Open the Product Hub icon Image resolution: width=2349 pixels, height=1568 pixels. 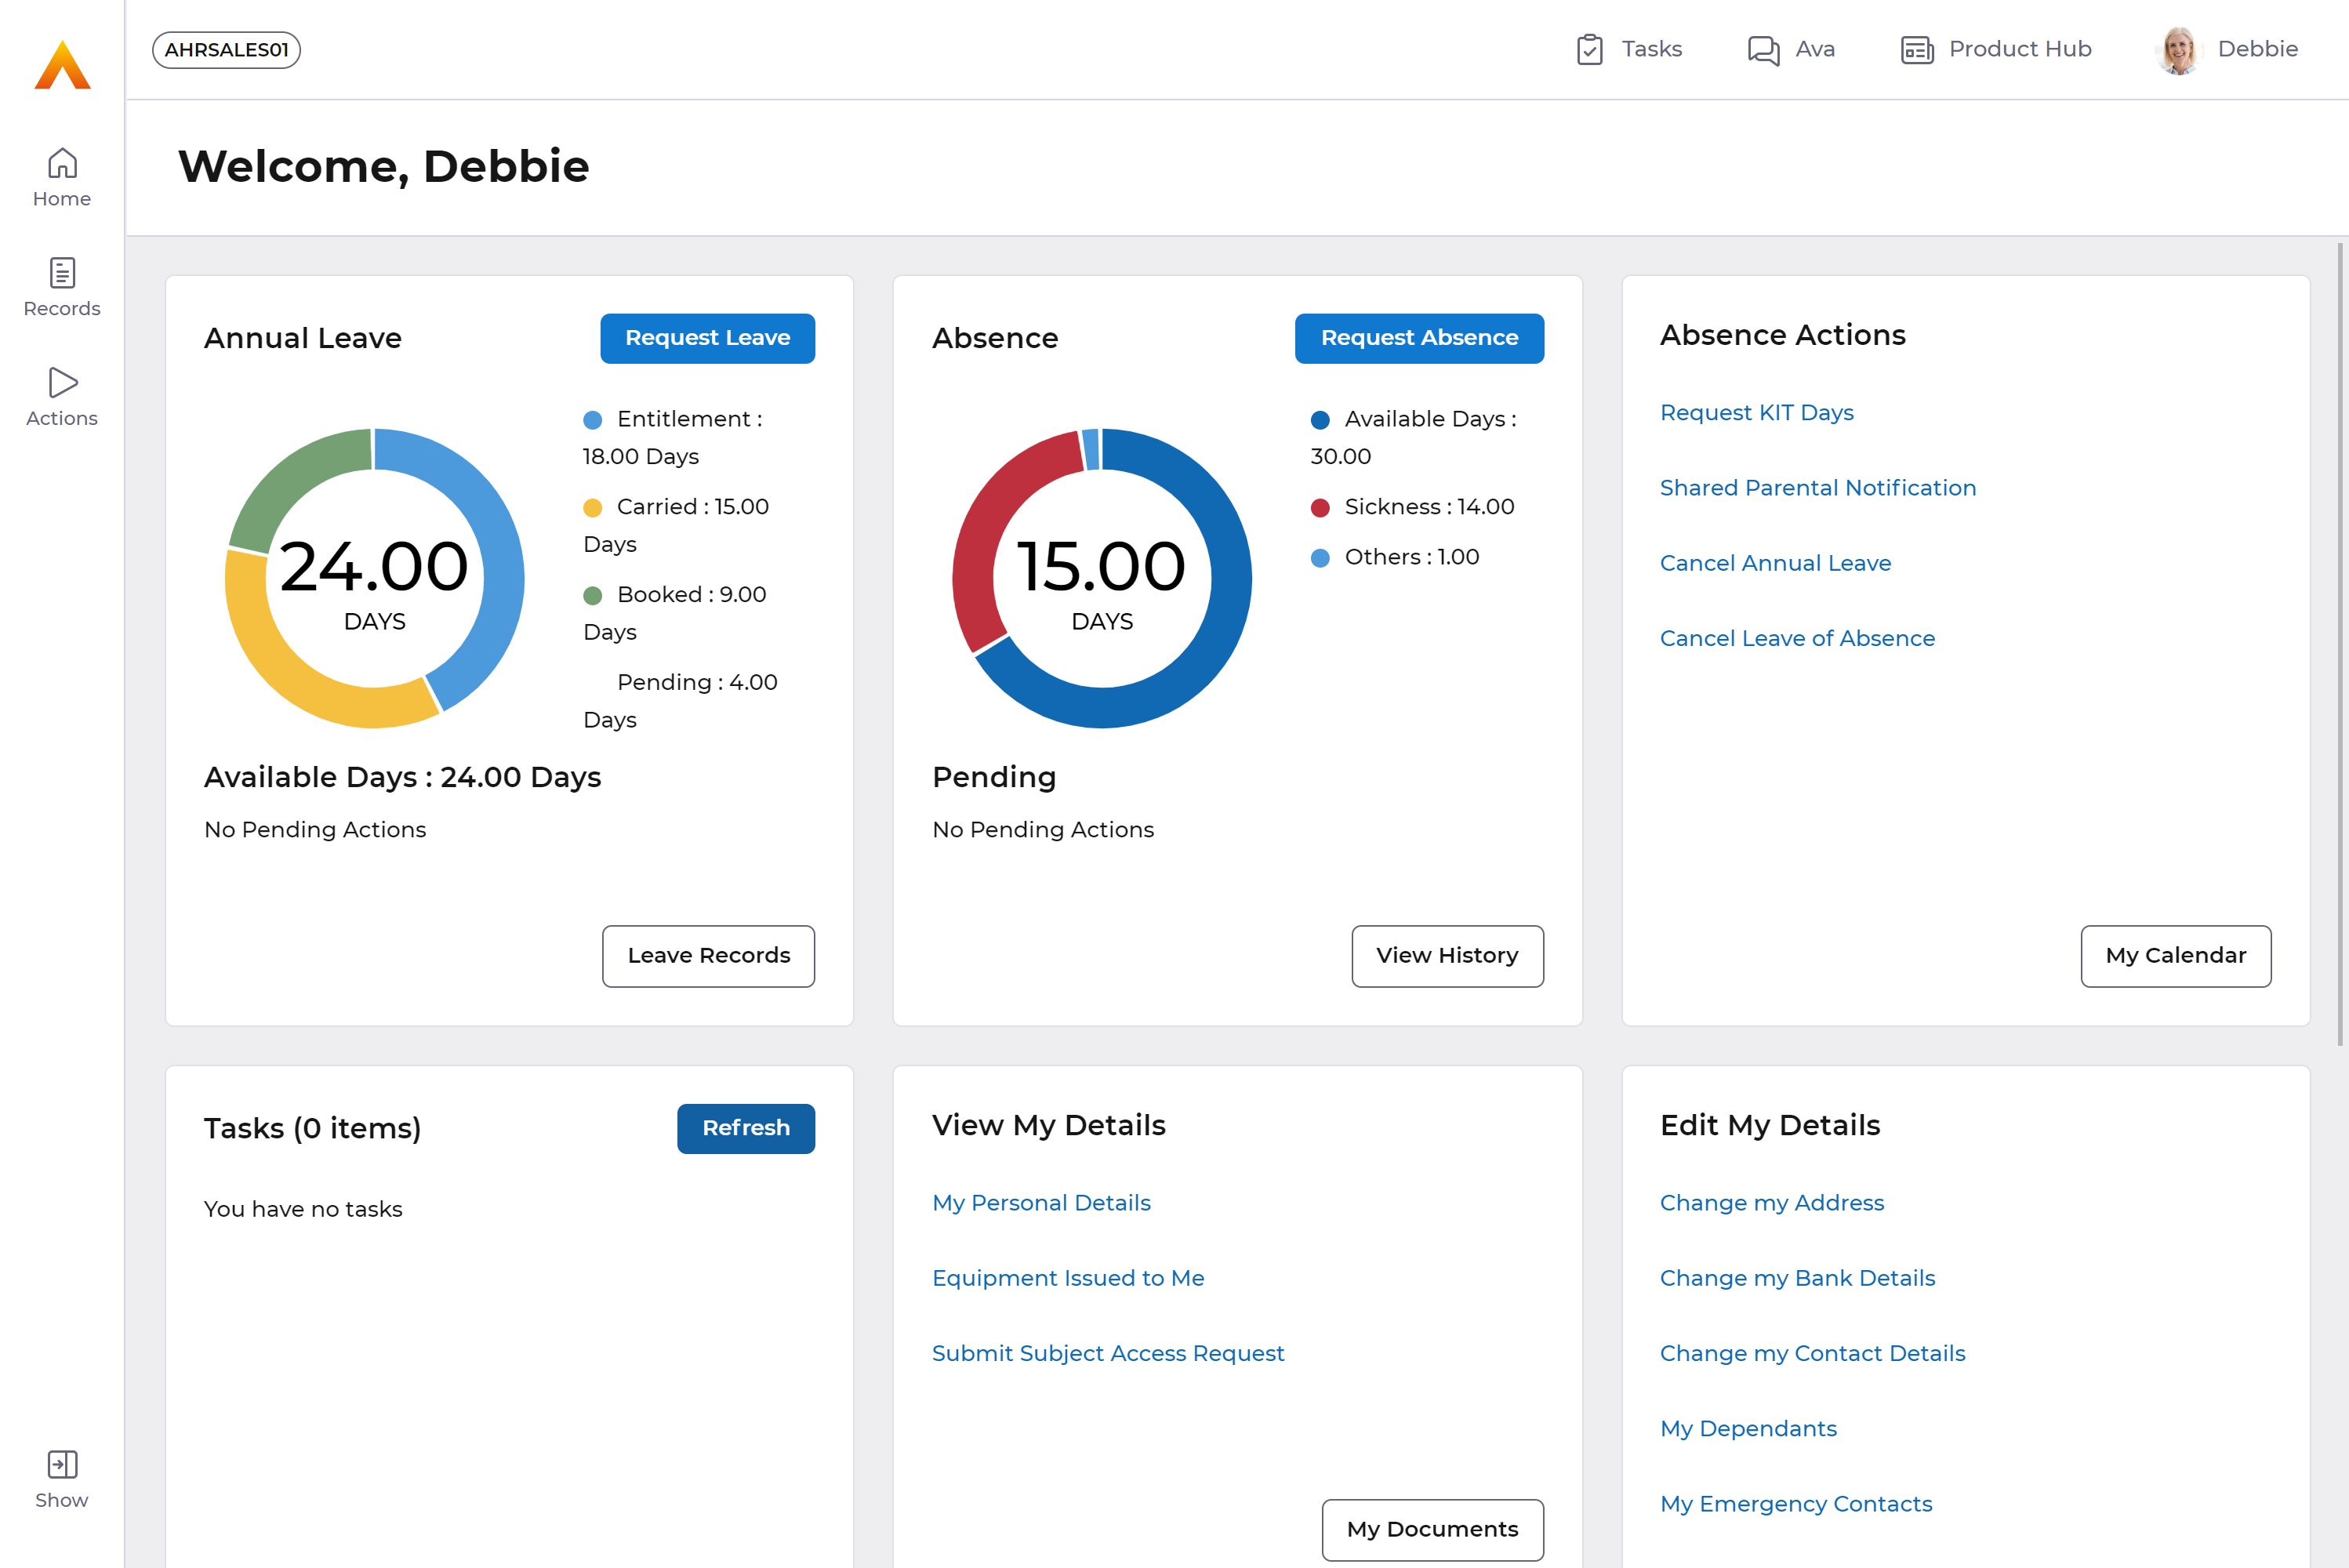(1916, 49)
